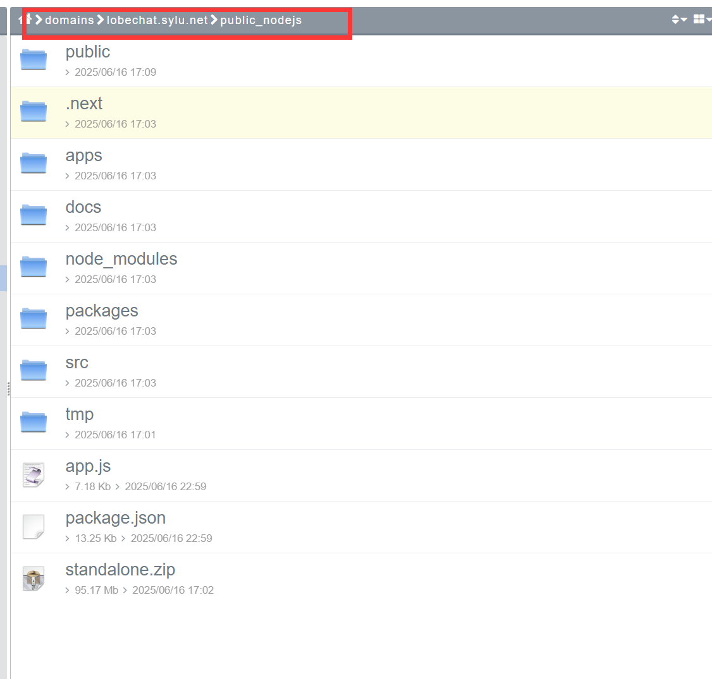Click the tmp folder icon
Screen dimensions: 712x679
coord(34,422)
